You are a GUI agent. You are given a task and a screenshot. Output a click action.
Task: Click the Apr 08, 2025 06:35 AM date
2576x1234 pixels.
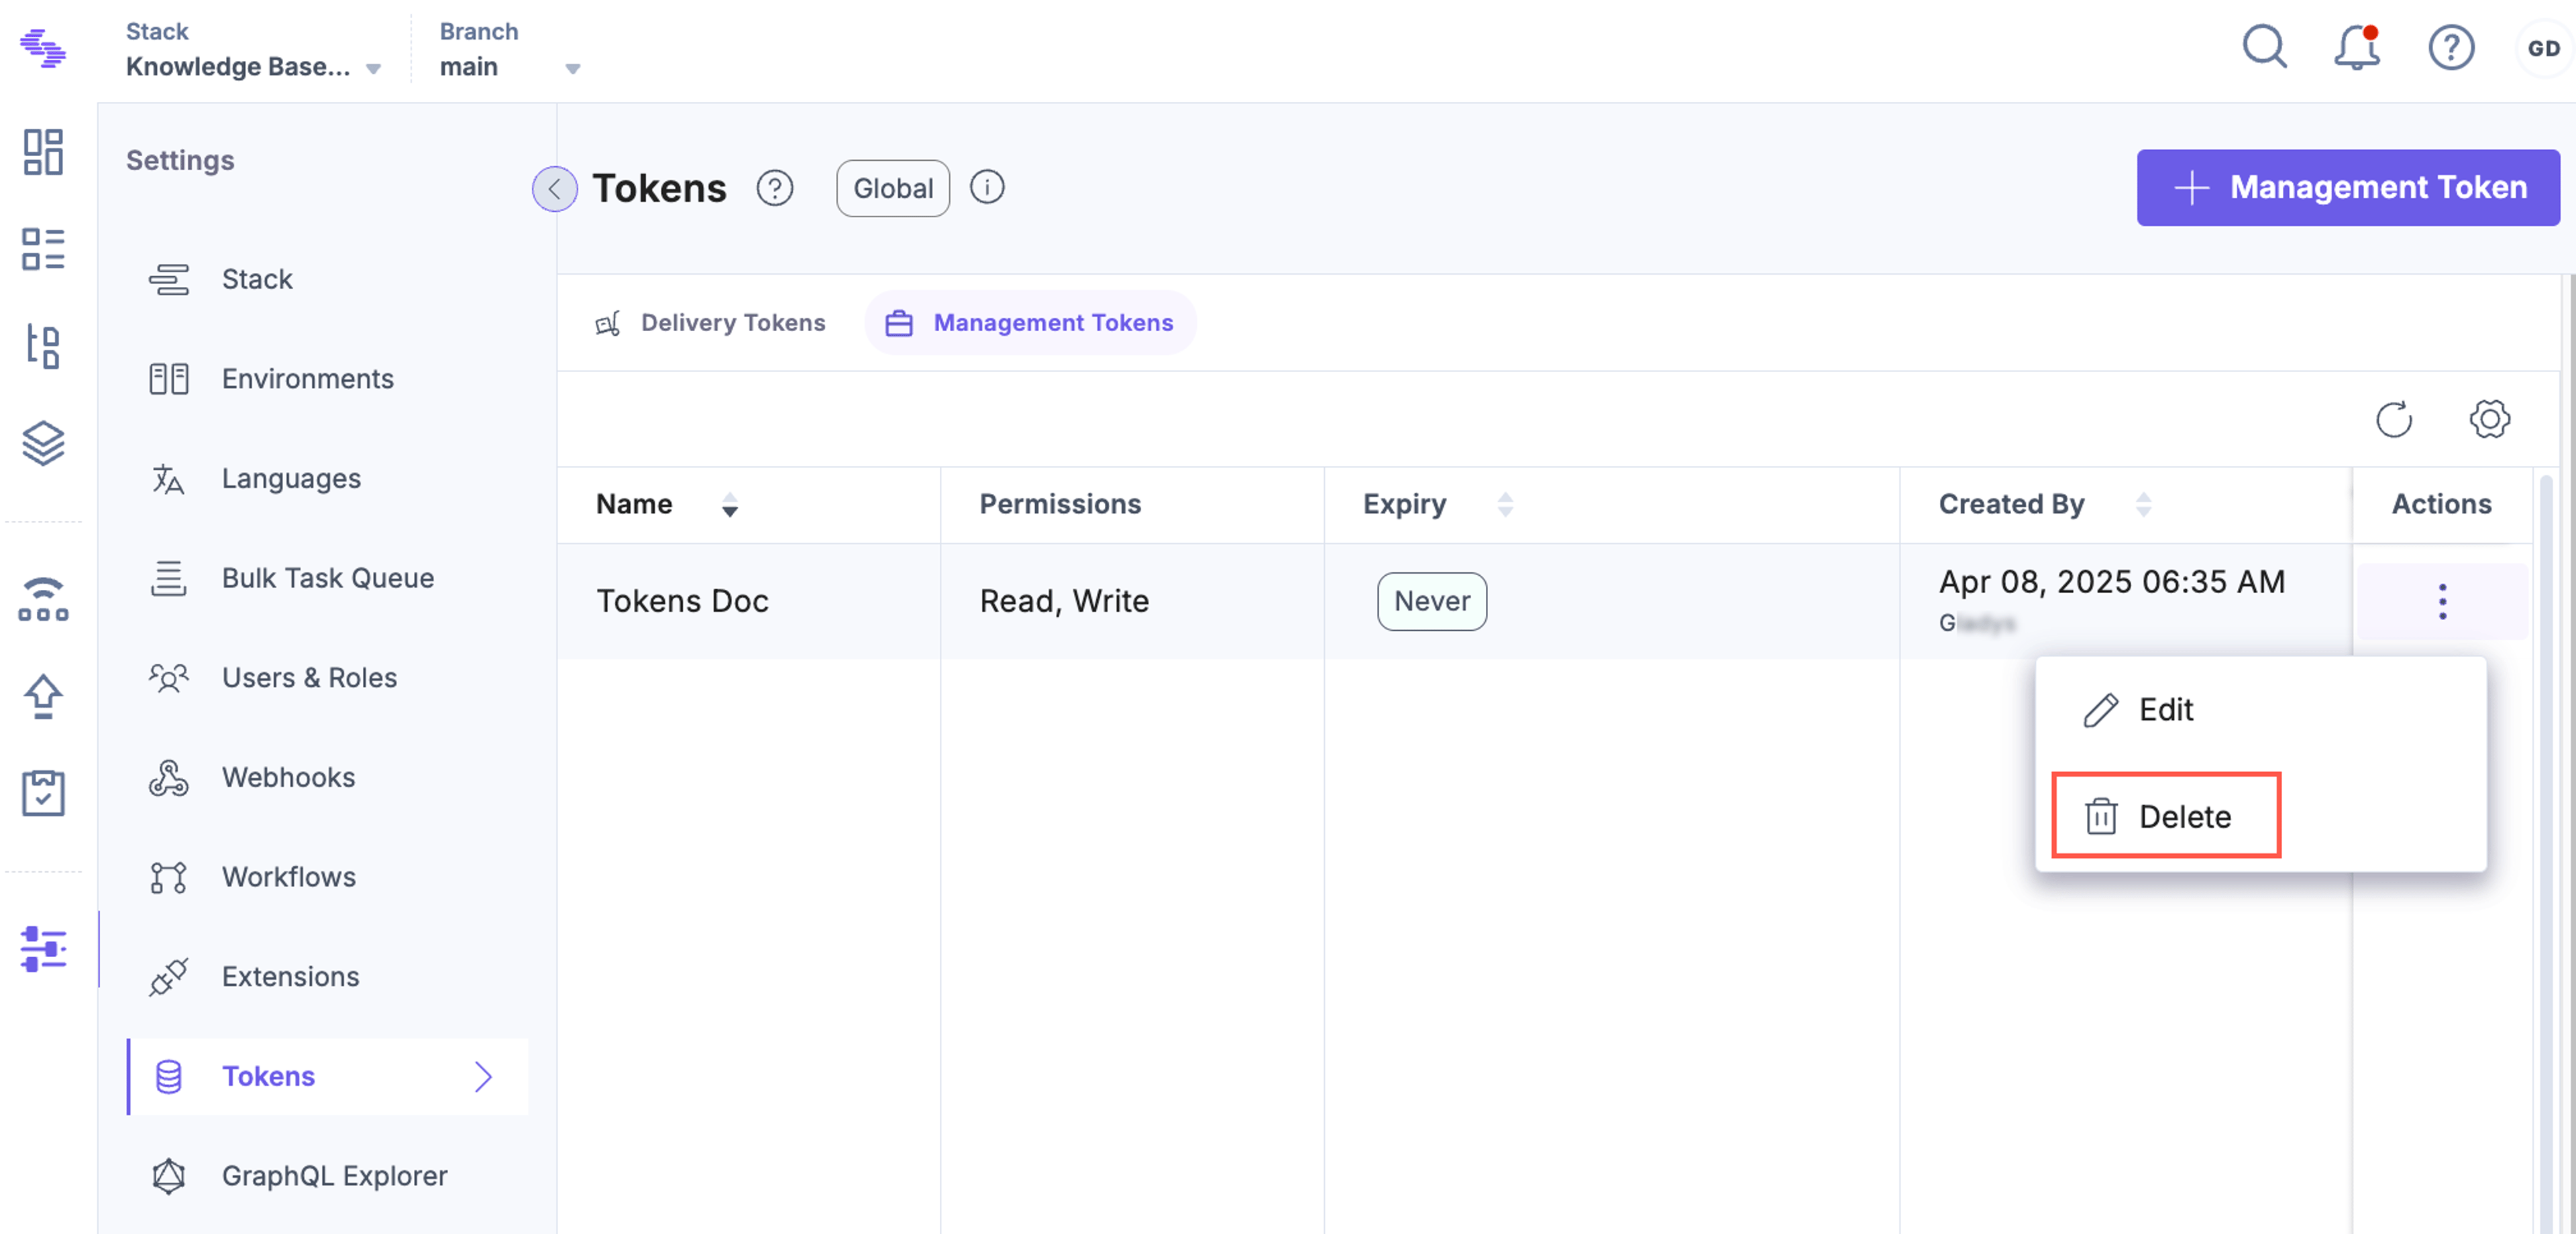[x=2112, y=582]
